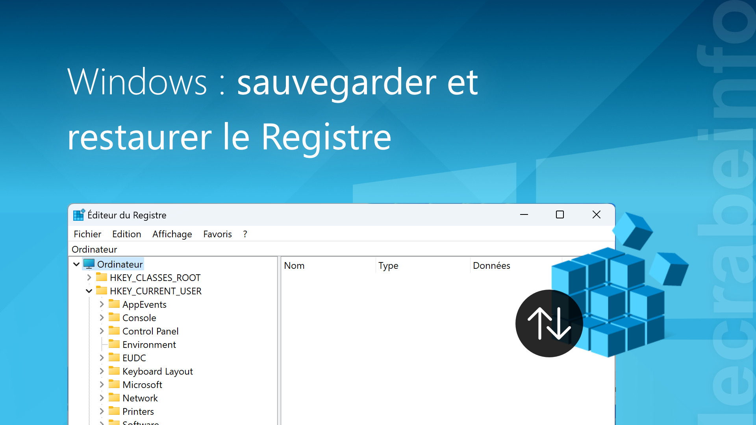Expand the Microsoft key
Viewport: 756px width, 425px height.
click(x=102, y=384)
